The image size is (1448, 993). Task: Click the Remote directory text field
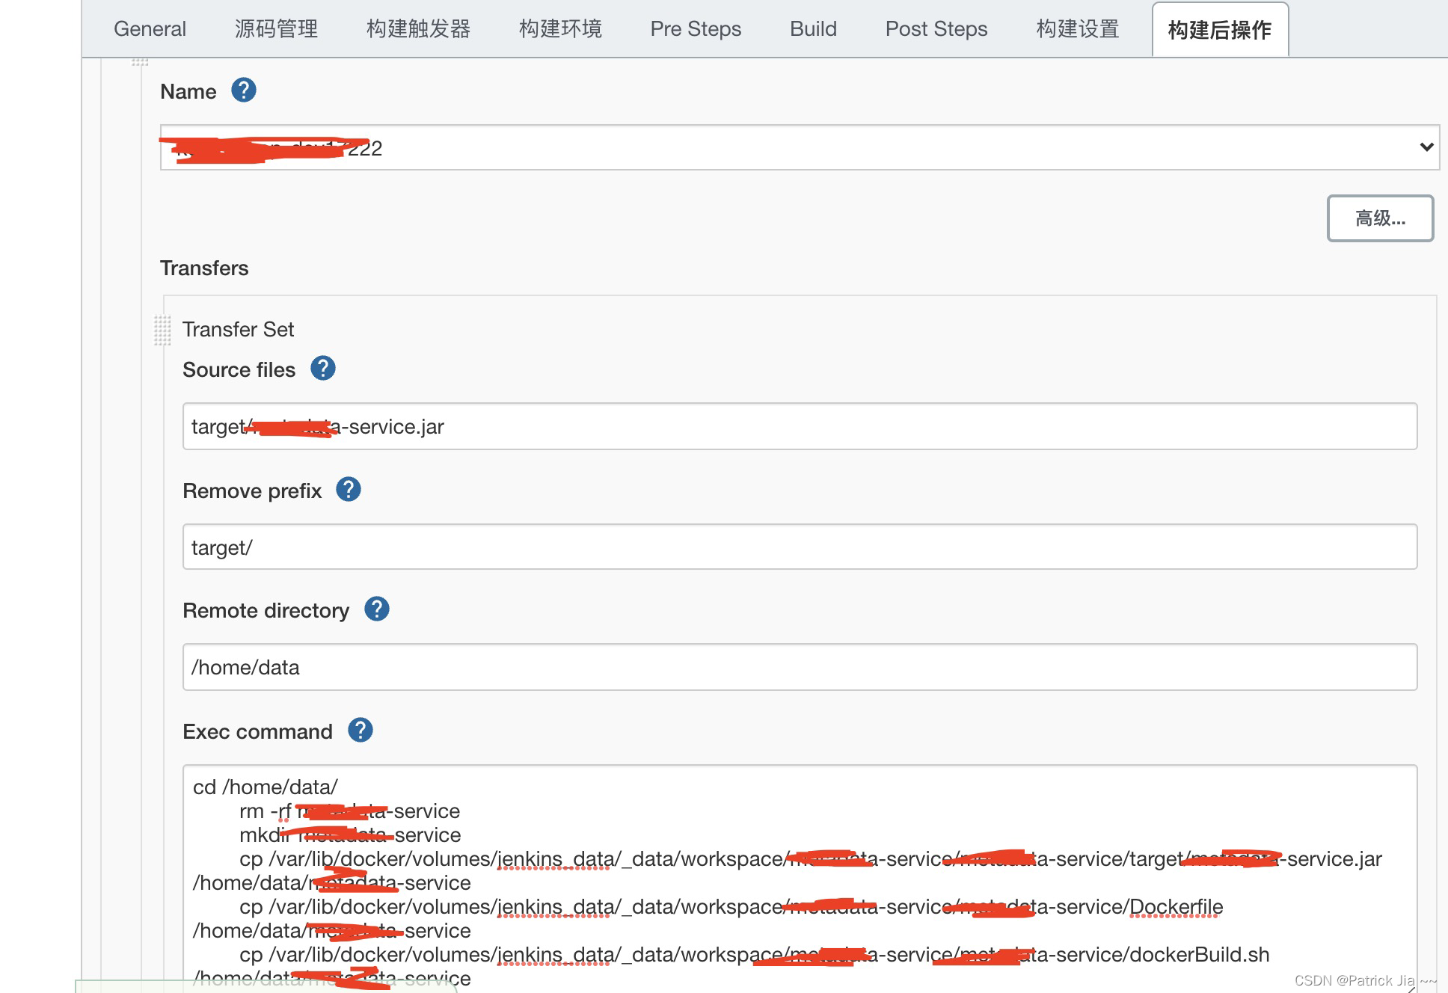799,667
